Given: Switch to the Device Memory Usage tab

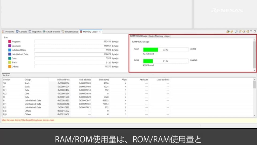Looking at the screenshot, I should pos(159,36).
